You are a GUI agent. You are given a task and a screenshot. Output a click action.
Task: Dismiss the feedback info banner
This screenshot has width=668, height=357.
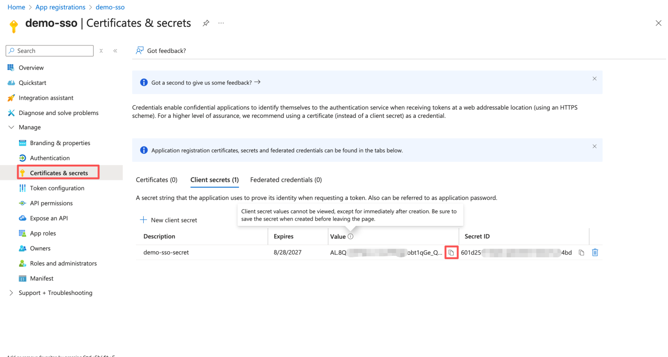594,79
